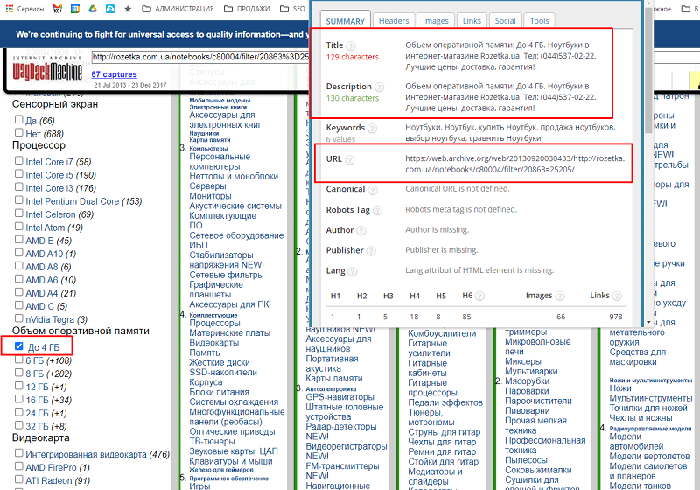
Task: Check the Да touchscreen filter
Action: point(18,119)
